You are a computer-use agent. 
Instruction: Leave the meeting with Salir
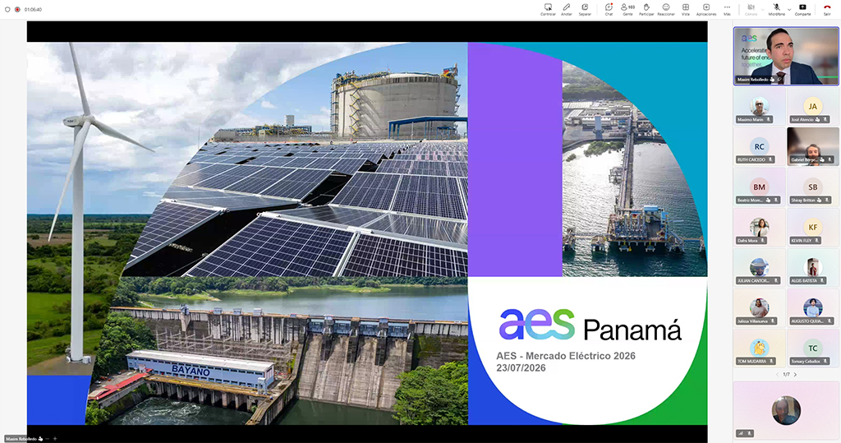[x=827, y=9]
